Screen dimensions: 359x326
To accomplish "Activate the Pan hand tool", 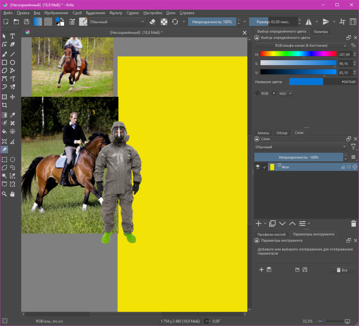I will click(x=12, y=194).
